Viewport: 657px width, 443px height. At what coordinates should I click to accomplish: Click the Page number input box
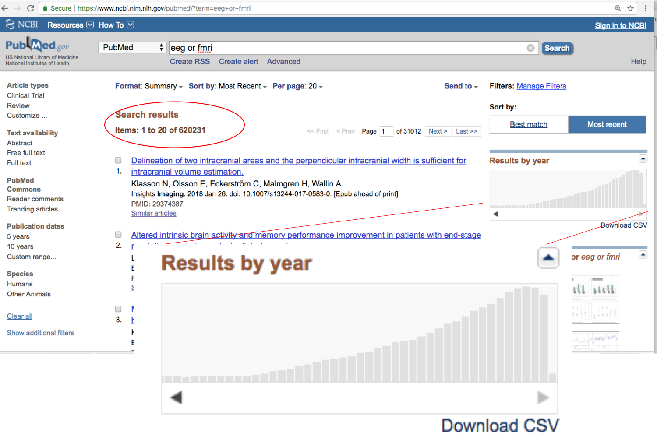tap(386, 131)
